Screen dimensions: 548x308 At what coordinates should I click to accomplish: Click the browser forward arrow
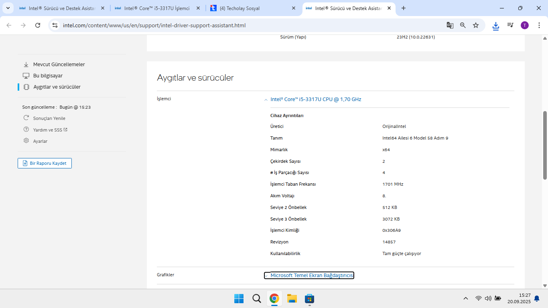point(23,25)
